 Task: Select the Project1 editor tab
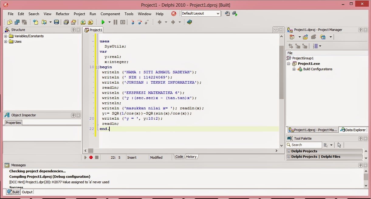pyautogui.click(x=94, y=30)
